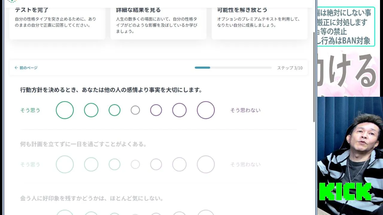The width and height of the screenshot is (383, 215).
Task: Select largest agree circle for the planning question
Action: [x=65, y=164]
